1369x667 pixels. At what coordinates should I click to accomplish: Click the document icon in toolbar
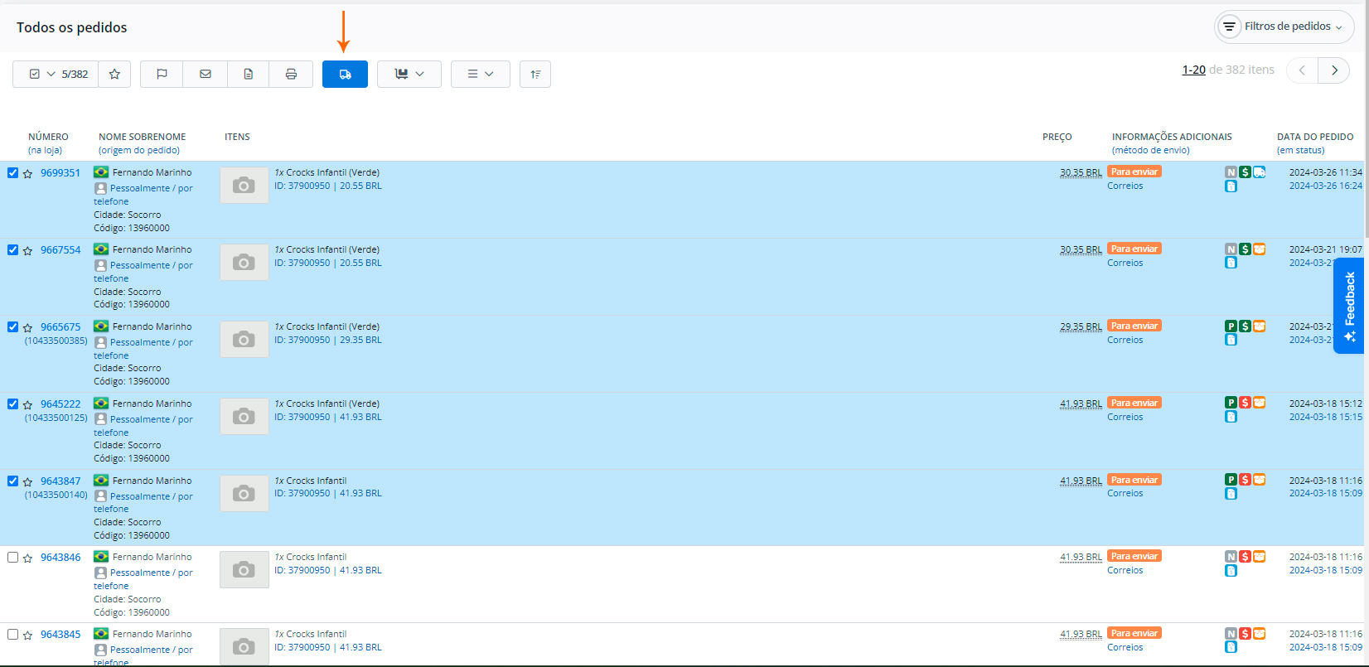pos(249,75)
